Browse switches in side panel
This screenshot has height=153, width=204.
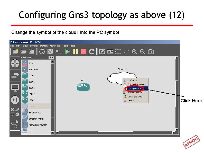tap(15, 76)
